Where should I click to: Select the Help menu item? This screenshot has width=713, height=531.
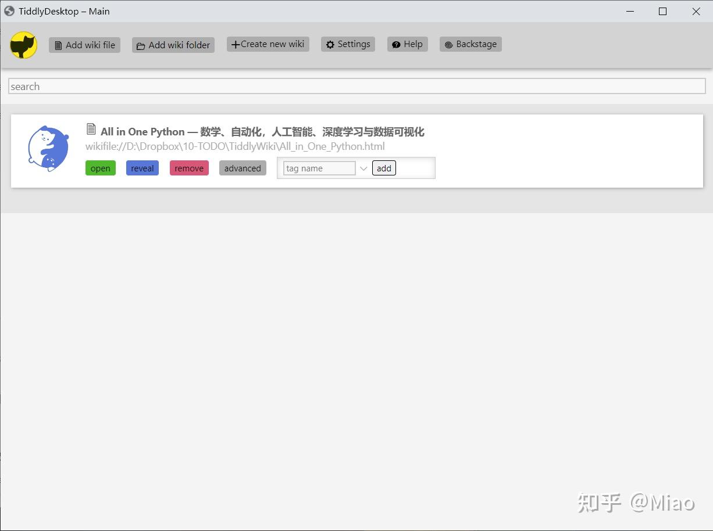(x=407, y=44)
